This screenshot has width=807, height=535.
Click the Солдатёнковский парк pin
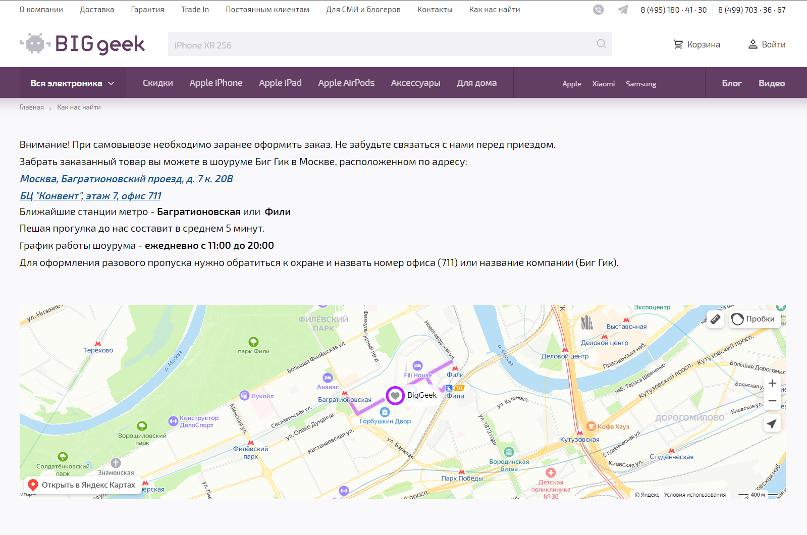coord(63,457)
